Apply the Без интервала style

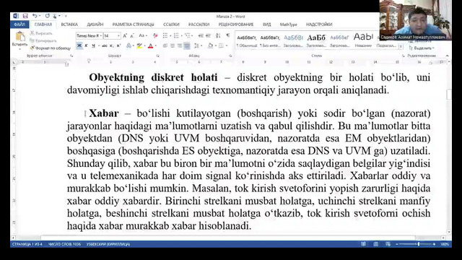tap(270, 40)
